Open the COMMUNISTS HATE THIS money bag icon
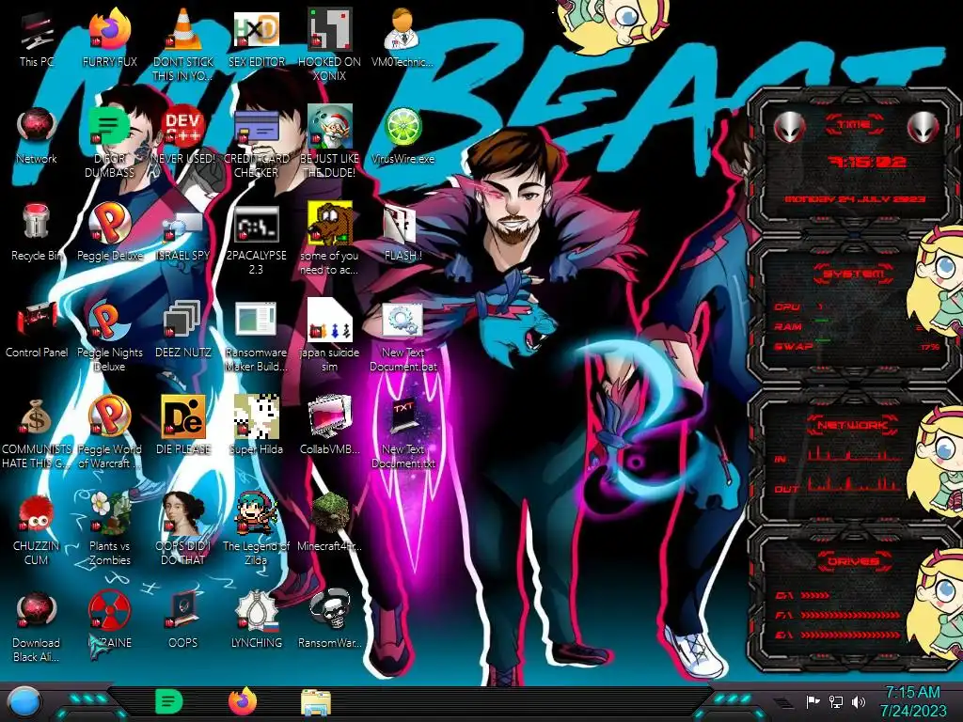The width and height of the screenshot is (963, 722). coord(37,432)
